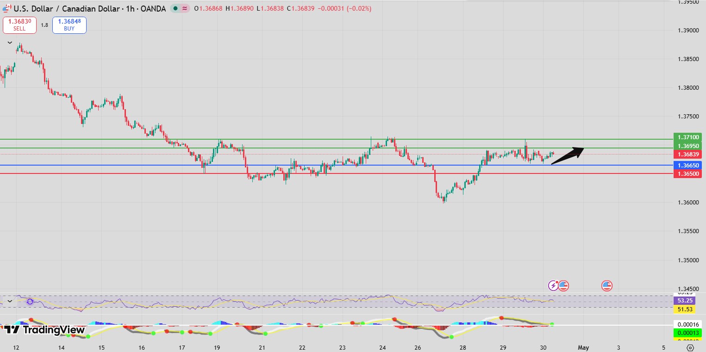Image resolution: width=706 pixels, height=352 pixels.
Task: Select the red 1.36500 price level label
Action: (x=688, y=173)
